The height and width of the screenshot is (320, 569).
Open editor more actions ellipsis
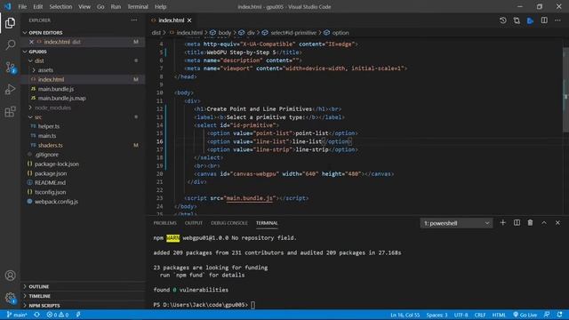tap(557, 20)
